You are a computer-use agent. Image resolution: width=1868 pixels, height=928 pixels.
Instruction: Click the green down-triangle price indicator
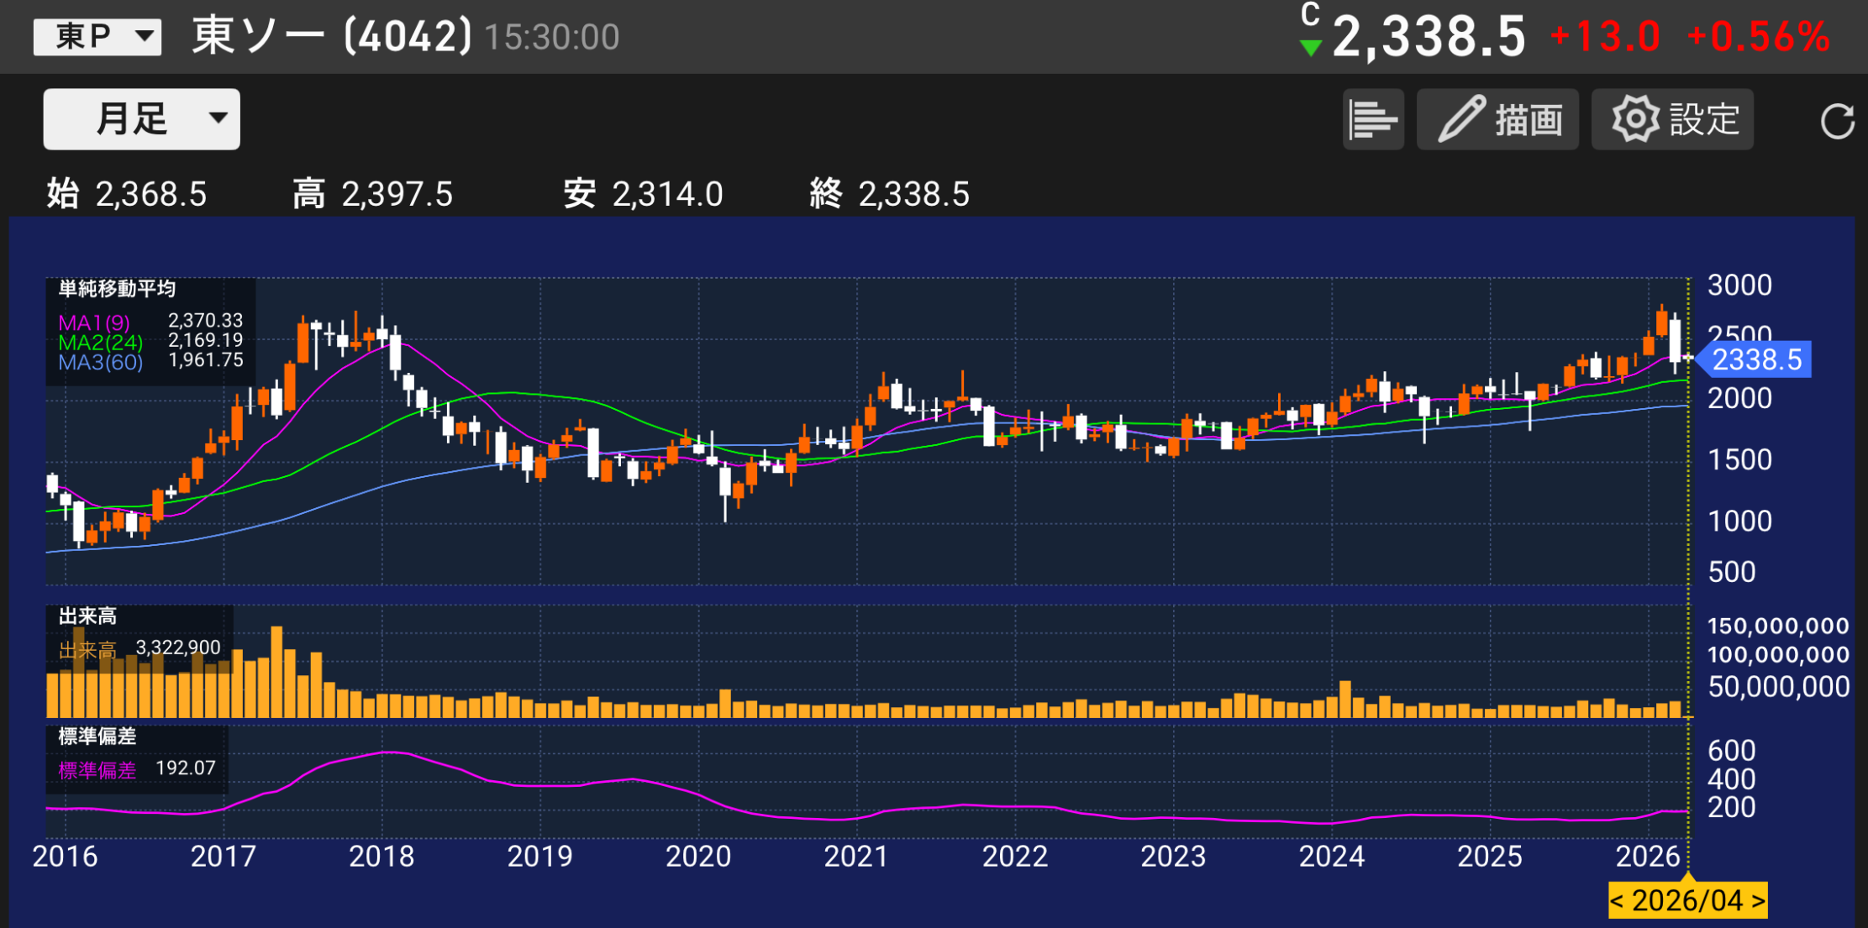point(1309,48)
